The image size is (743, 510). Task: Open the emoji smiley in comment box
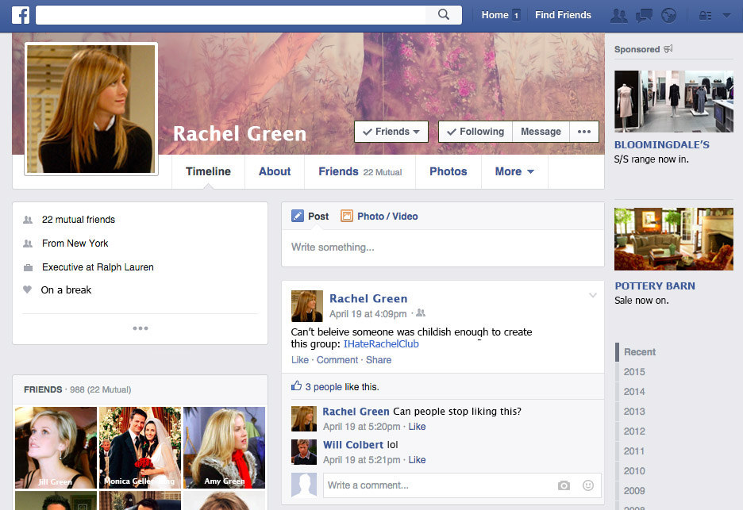(x=588, y=485)
